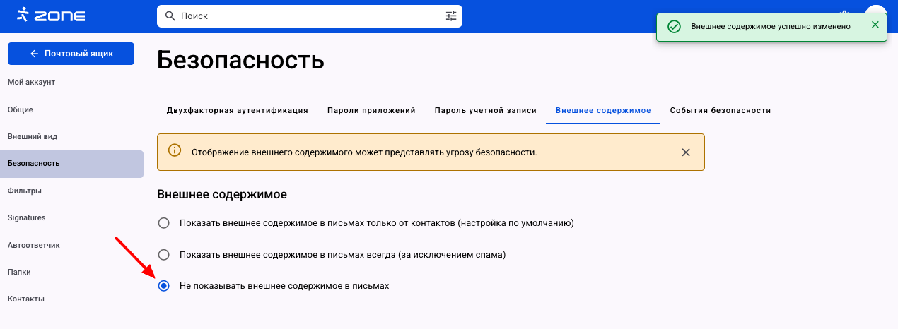This screenshot has width=898, height=329.
Task: Select 'Не показывать внешнее содержимое' radio button
Action: pos(164,286)
